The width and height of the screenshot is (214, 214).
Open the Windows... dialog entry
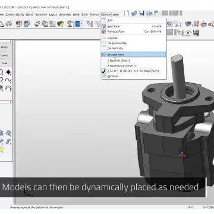(133, 76)
